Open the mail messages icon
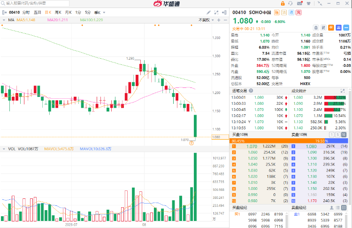The image size is (352, 228). 300,3
